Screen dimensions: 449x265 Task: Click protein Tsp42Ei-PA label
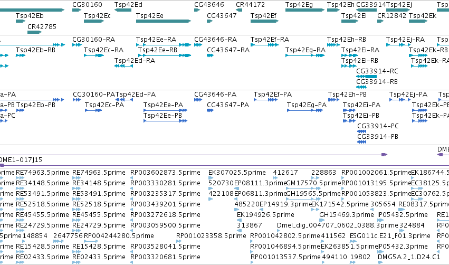pos(361,105)
